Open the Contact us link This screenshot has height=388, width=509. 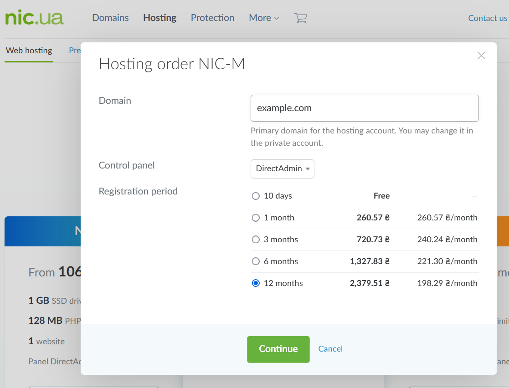[x=487, y=18]
